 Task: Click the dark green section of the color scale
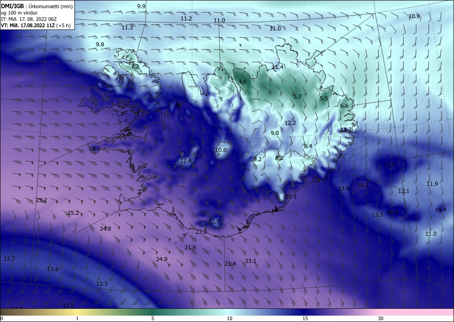coord(153,312)
